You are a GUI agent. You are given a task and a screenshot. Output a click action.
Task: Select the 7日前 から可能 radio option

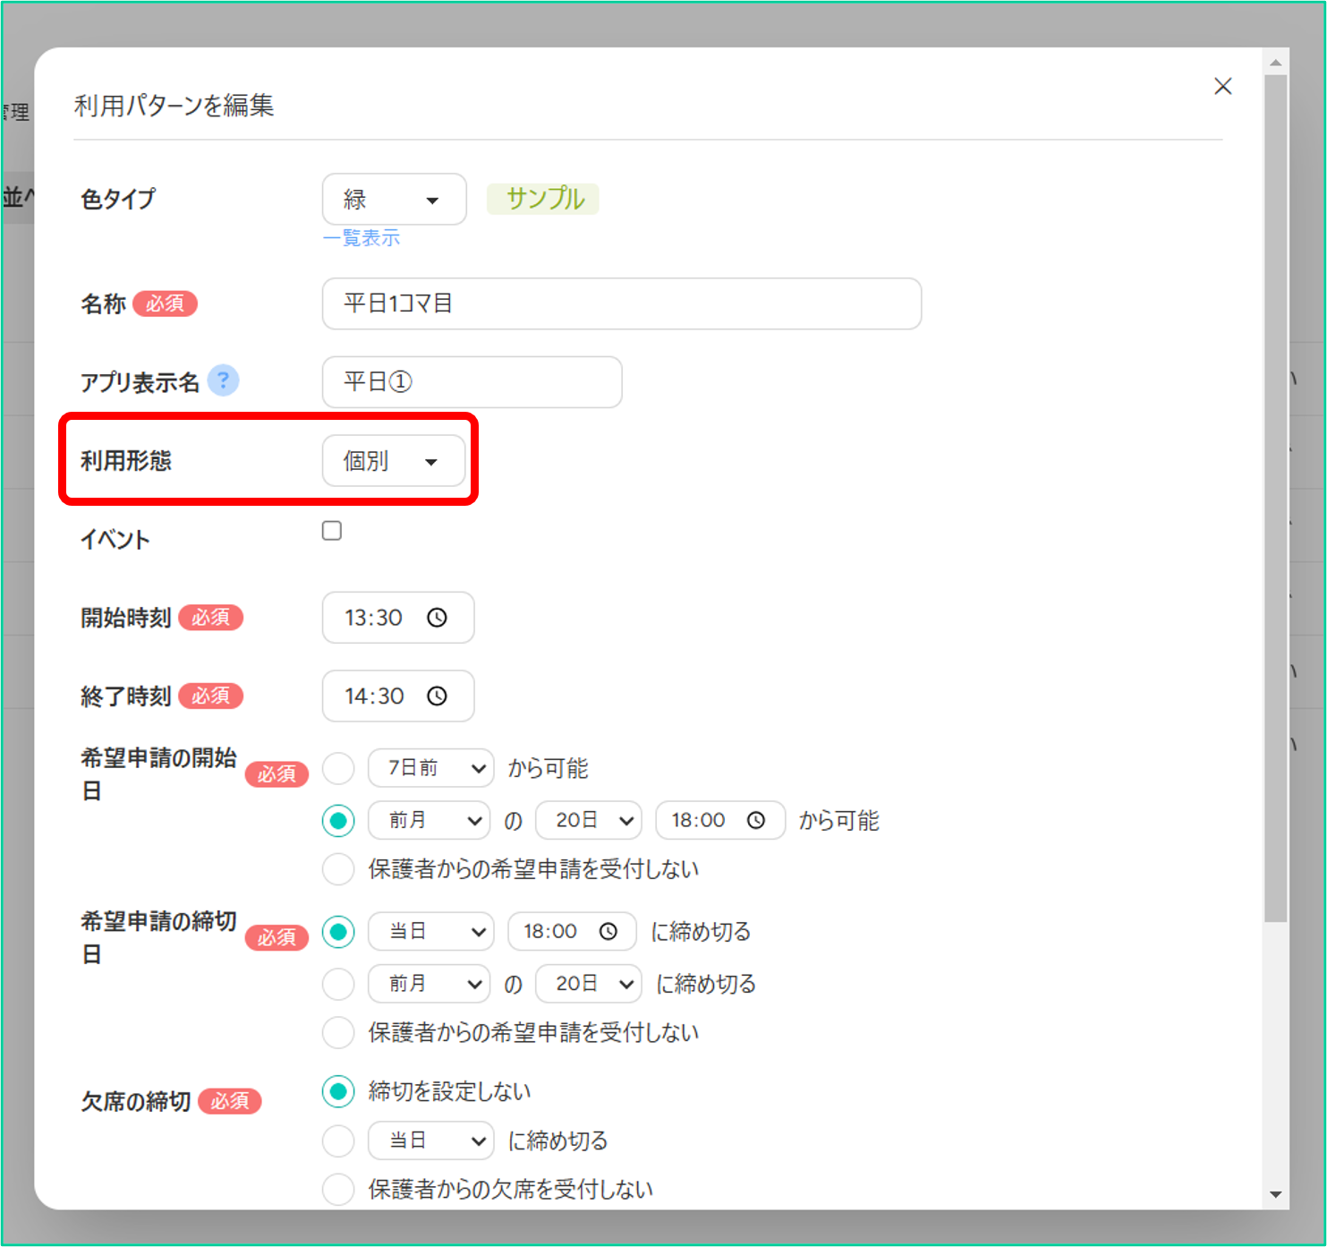pyautogui.click(x=338, y=768)
